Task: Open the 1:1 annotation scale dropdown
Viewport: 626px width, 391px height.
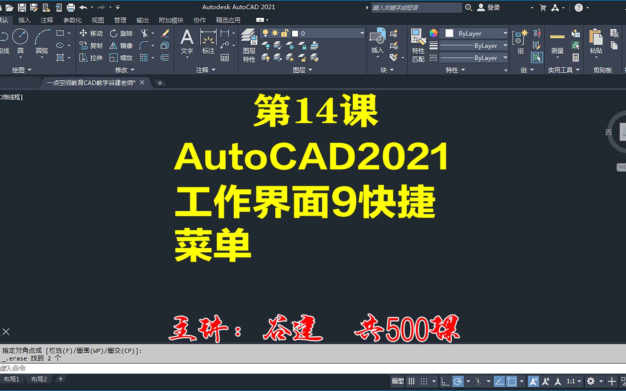Action: (x=572, y=381)
